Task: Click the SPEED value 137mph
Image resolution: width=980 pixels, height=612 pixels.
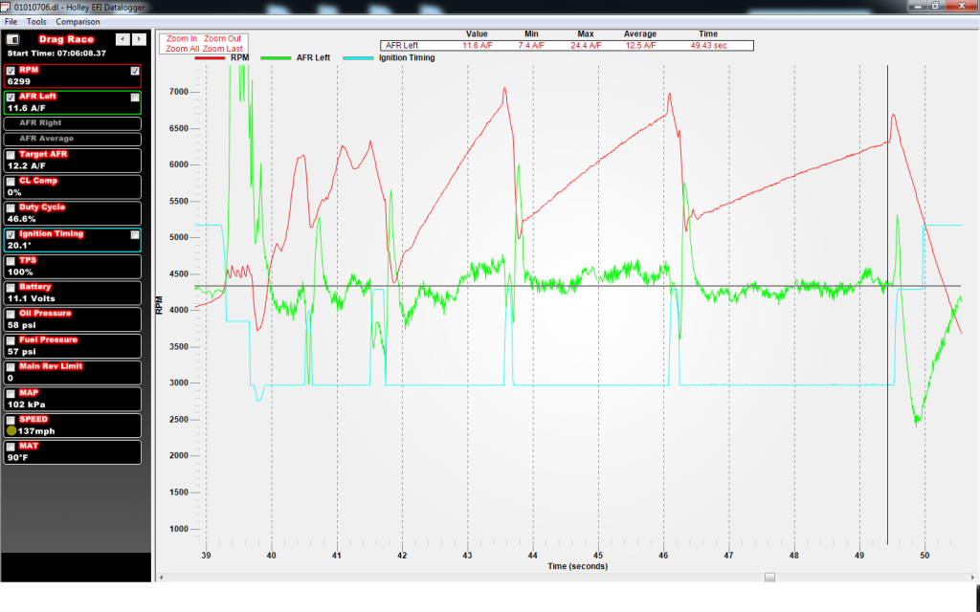Action: tap(36, 431)
